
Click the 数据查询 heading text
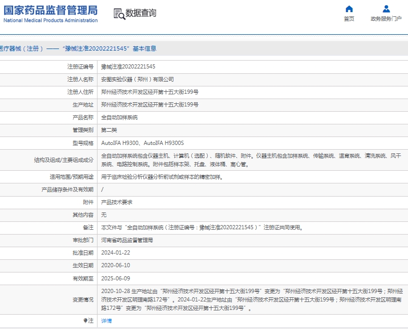pos(141,13)
